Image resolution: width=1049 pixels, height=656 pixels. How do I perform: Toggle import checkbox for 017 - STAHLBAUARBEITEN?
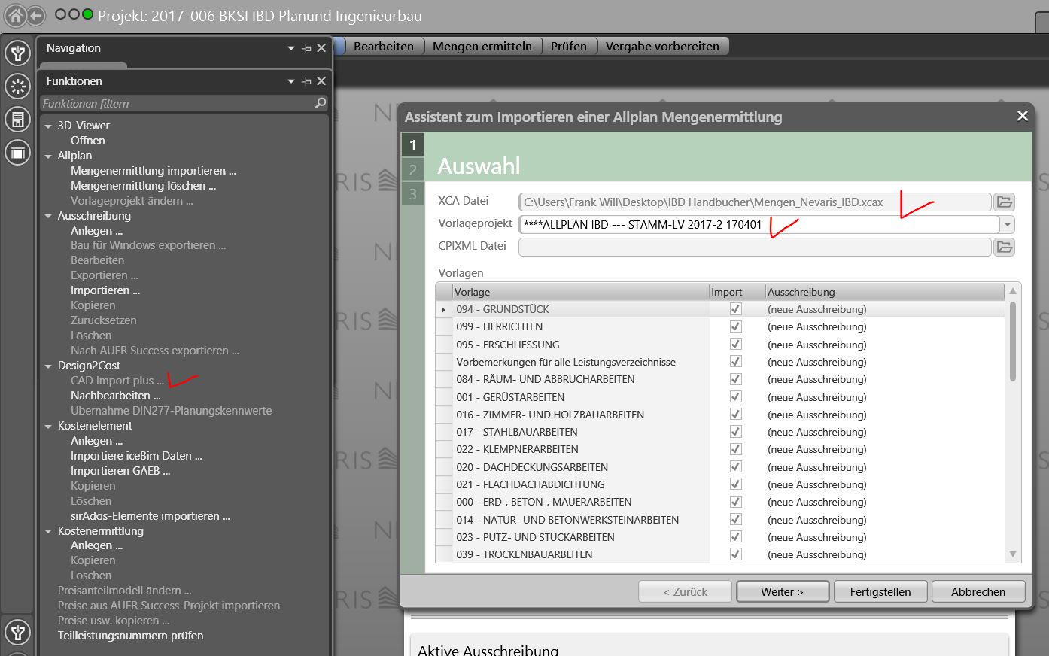coord(735,432)
